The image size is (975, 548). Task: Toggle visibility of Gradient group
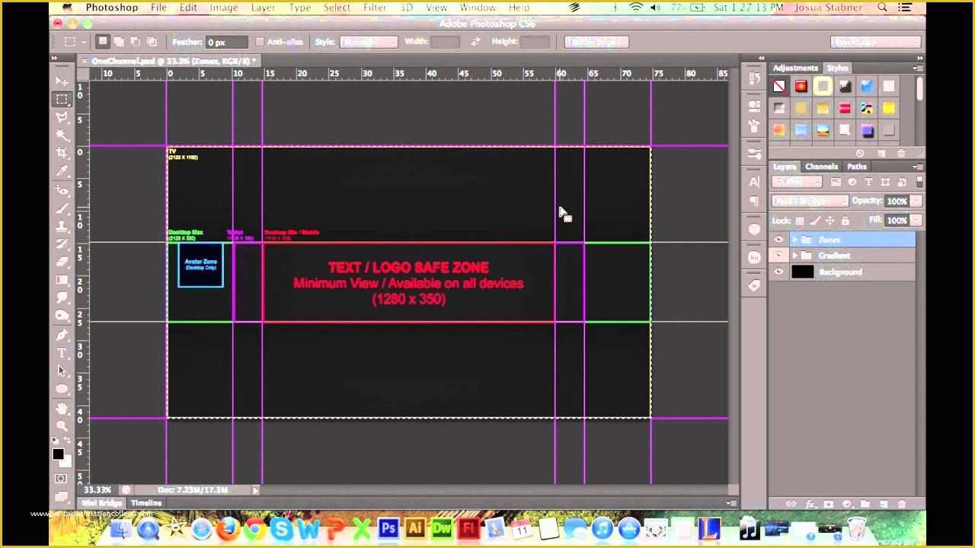(778, 256)
